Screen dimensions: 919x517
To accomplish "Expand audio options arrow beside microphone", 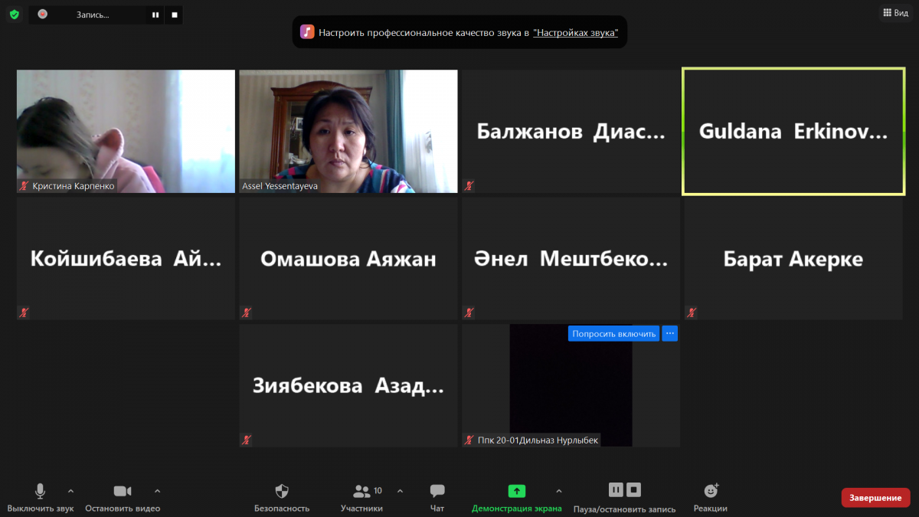I will click(70, 491).
